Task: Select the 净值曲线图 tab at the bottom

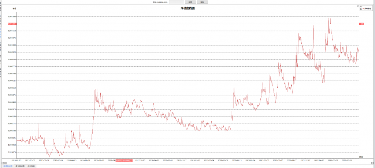Action: pyautogui.click(x=8, y=166)
